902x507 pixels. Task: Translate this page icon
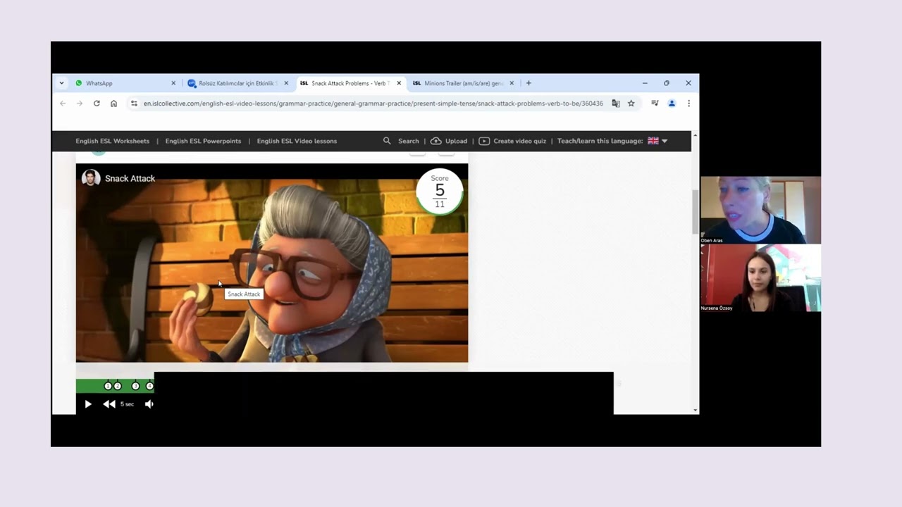pyautogui.click(x=616, y=104)
